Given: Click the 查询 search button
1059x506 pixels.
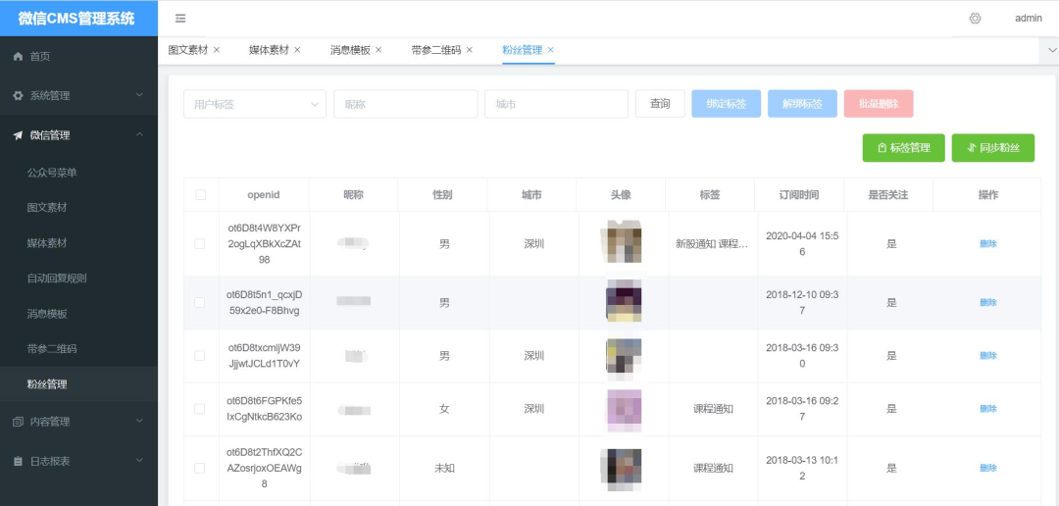Looking at the screenshot, I should pos(660,104).
